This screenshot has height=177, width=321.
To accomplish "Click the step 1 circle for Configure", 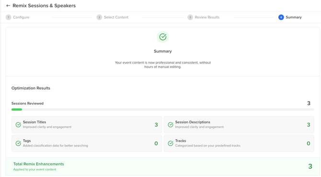I will pos(9,17).
